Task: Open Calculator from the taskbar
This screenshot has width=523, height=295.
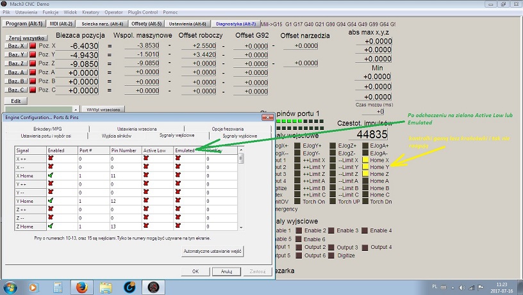Action: 58,287
